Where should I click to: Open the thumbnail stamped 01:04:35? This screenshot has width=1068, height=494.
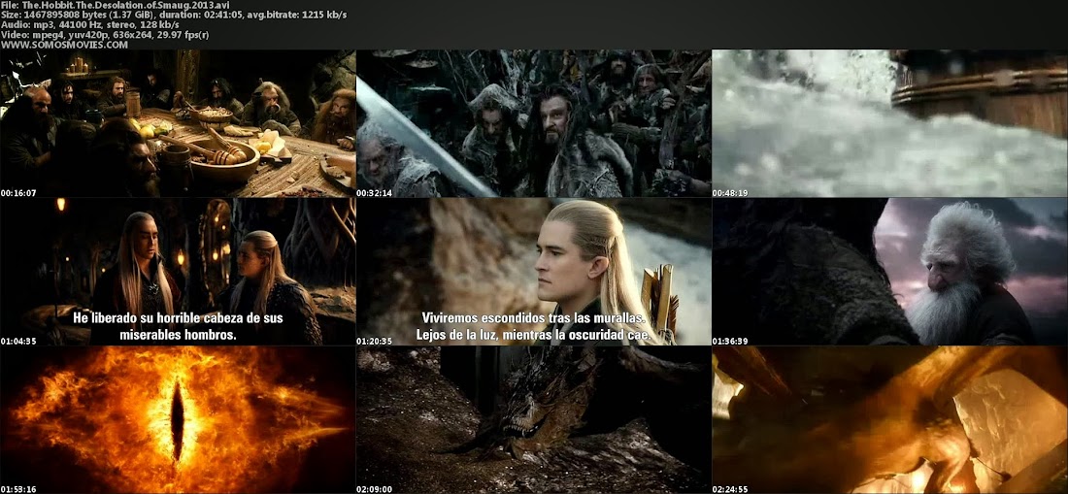coord(178,272)
